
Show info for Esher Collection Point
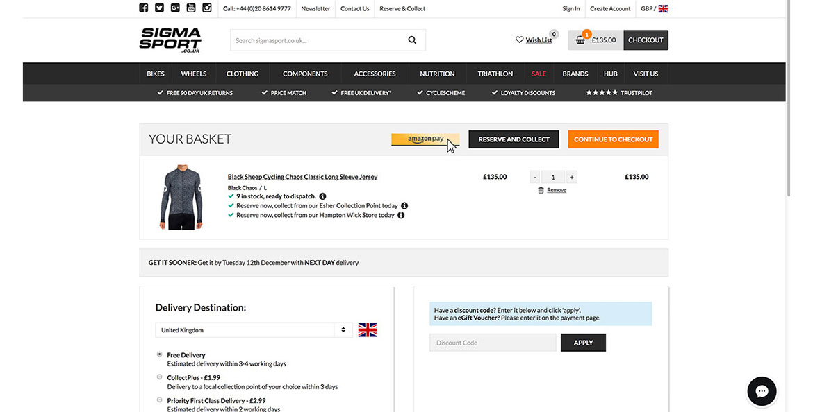[404, 205]
